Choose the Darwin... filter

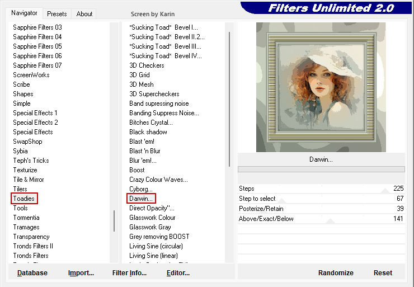click(141, 199)
